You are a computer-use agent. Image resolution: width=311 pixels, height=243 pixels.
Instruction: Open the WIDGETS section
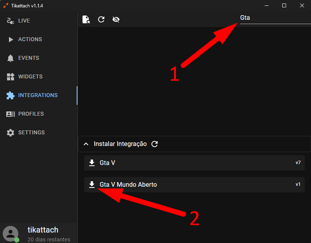39,76
